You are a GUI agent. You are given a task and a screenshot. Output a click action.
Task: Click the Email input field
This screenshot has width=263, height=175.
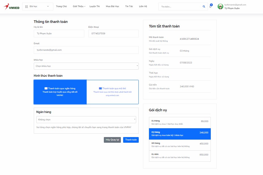(86, 50)
